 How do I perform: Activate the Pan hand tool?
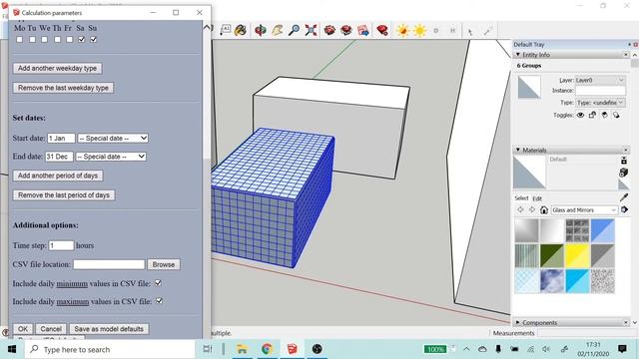(x=278, y=30)
